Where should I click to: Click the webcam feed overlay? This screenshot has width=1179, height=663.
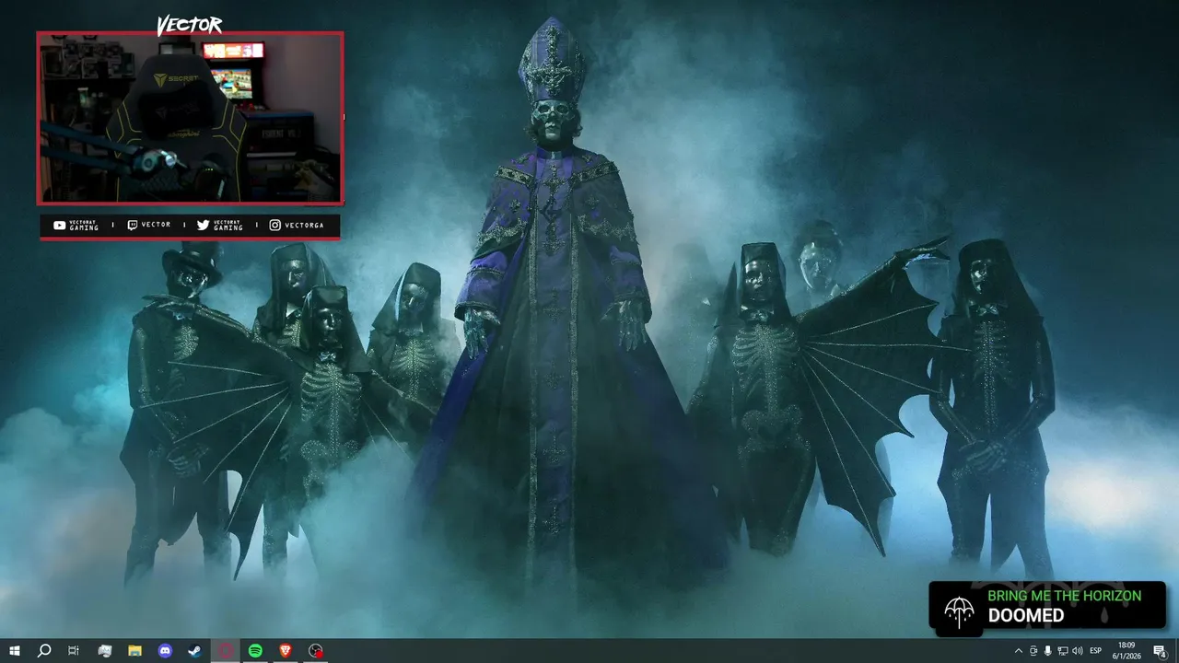tap(190, 118)
